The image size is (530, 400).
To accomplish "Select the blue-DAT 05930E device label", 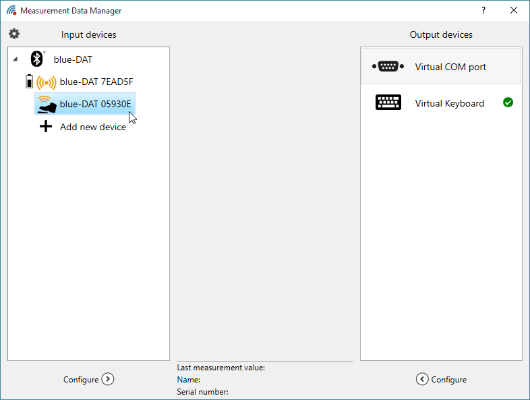I will pyautogui.click(x=95, y=104).
